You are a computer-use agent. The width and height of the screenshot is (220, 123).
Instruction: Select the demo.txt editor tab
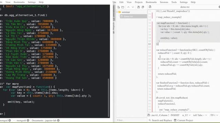click(185, 7)
